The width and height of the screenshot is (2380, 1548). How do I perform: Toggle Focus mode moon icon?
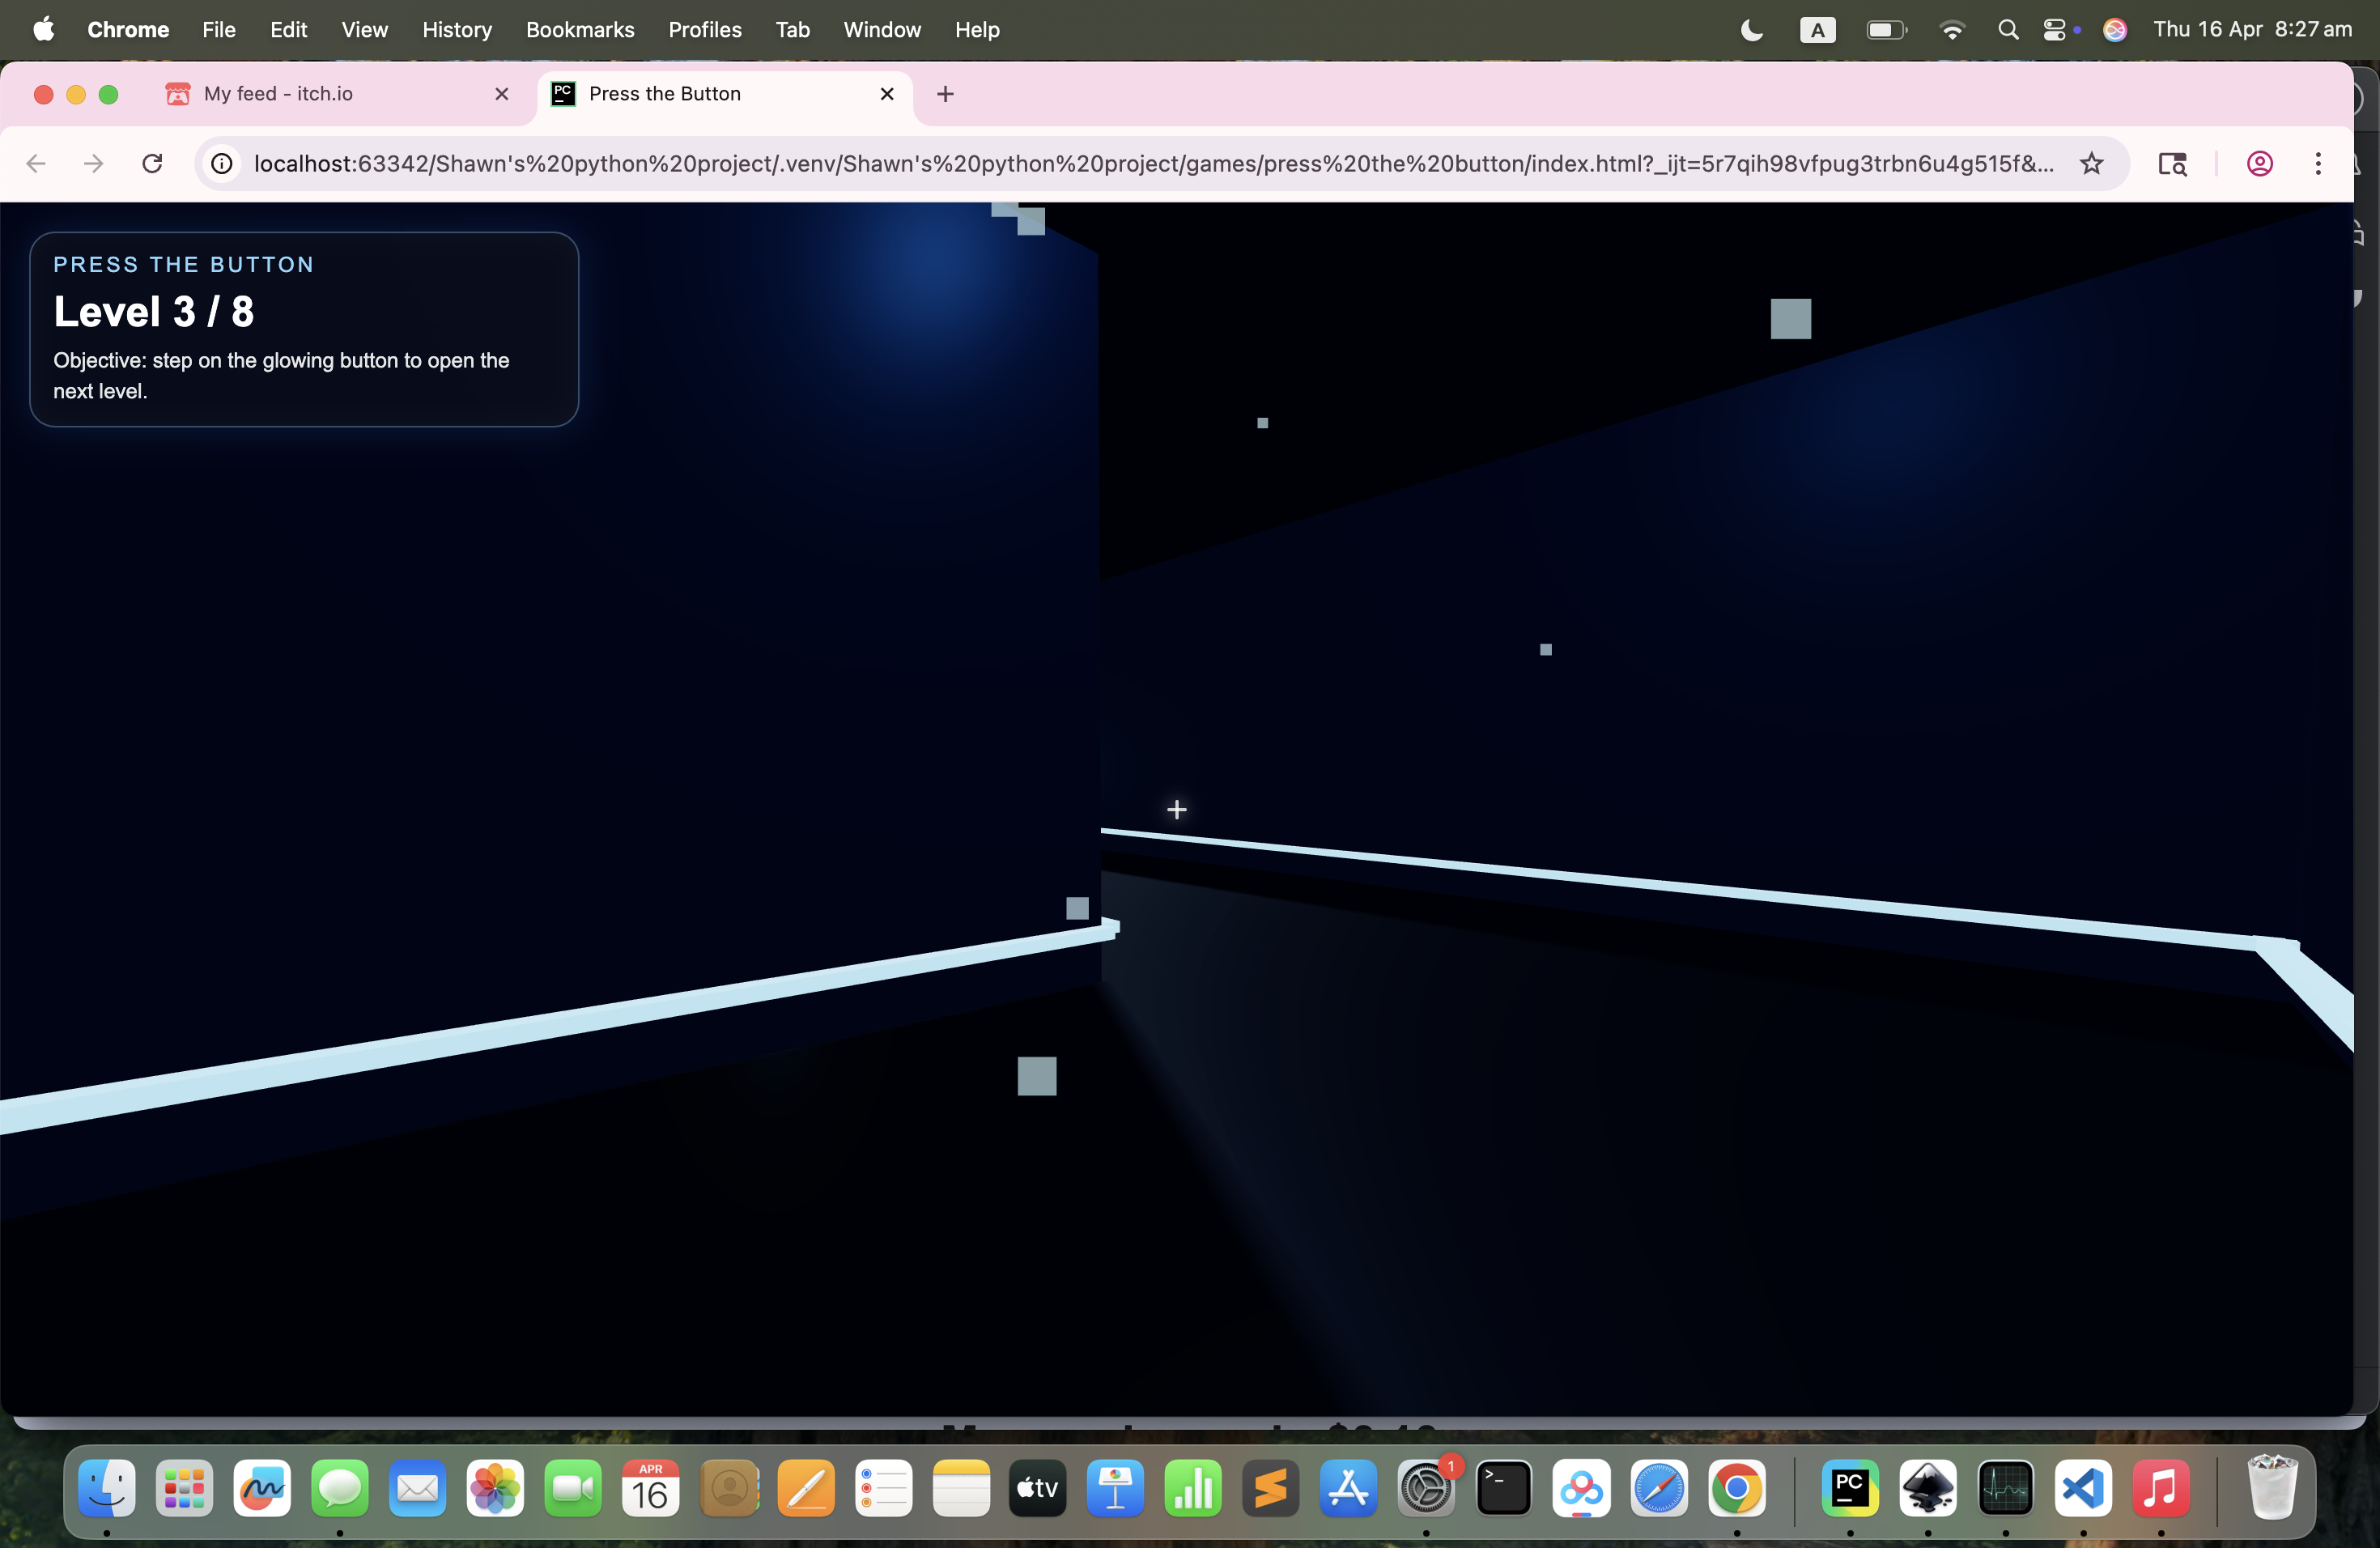coord(1752,30)
